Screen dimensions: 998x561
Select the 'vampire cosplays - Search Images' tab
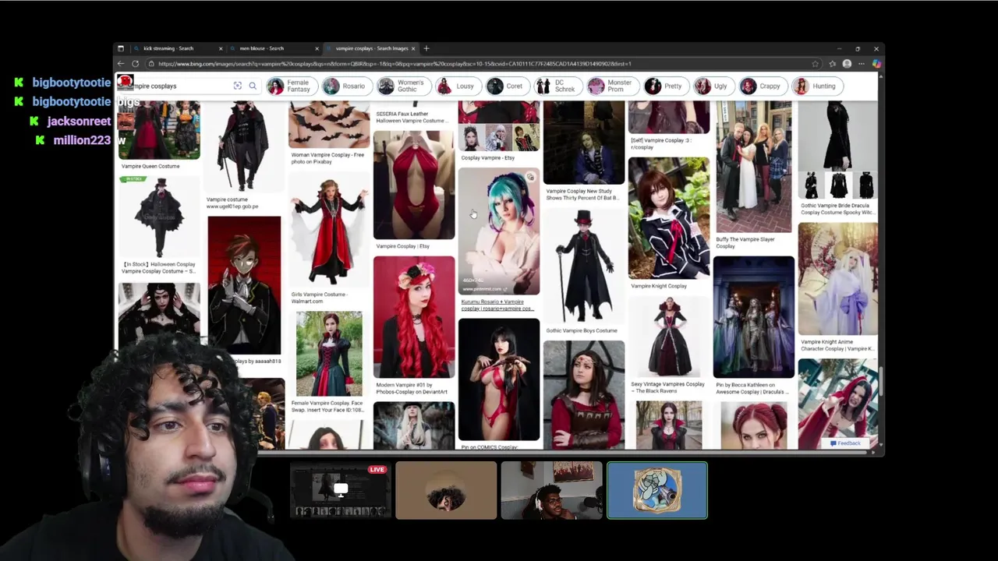(x=370, y=48)
